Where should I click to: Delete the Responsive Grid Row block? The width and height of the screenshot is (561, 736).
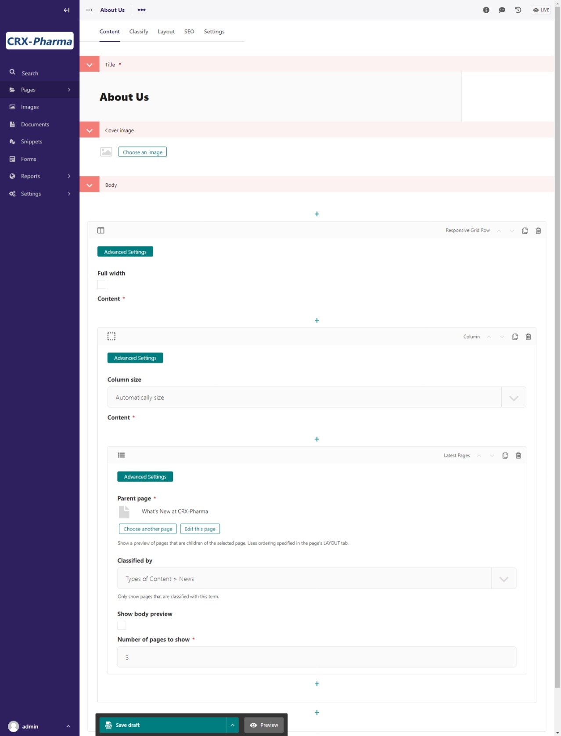pyautogui.click(x=538, y=231)
